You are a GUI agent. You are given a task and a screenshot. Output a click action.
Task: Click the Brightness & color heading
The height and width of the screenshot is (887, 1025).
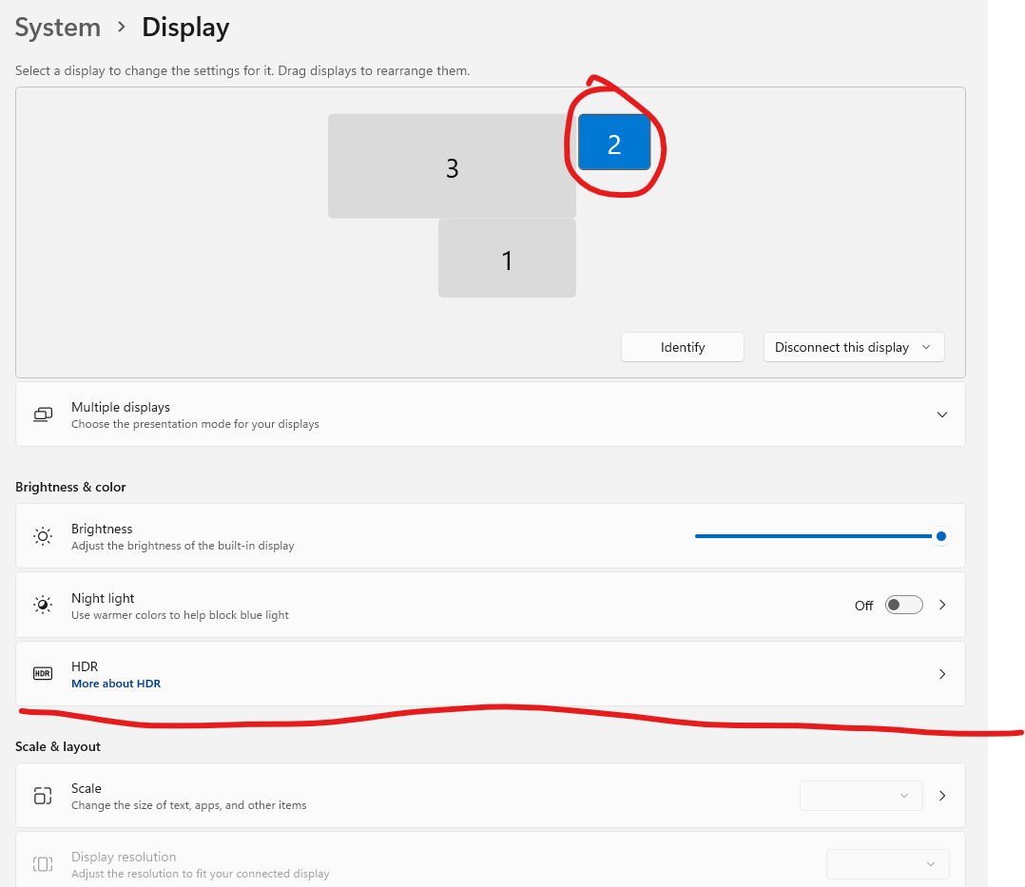tap(70, 487)
